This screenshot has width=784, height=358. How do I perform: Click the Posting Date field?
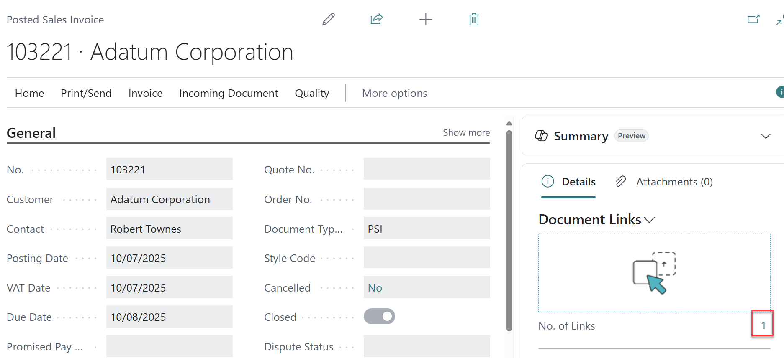coord(170,258)
